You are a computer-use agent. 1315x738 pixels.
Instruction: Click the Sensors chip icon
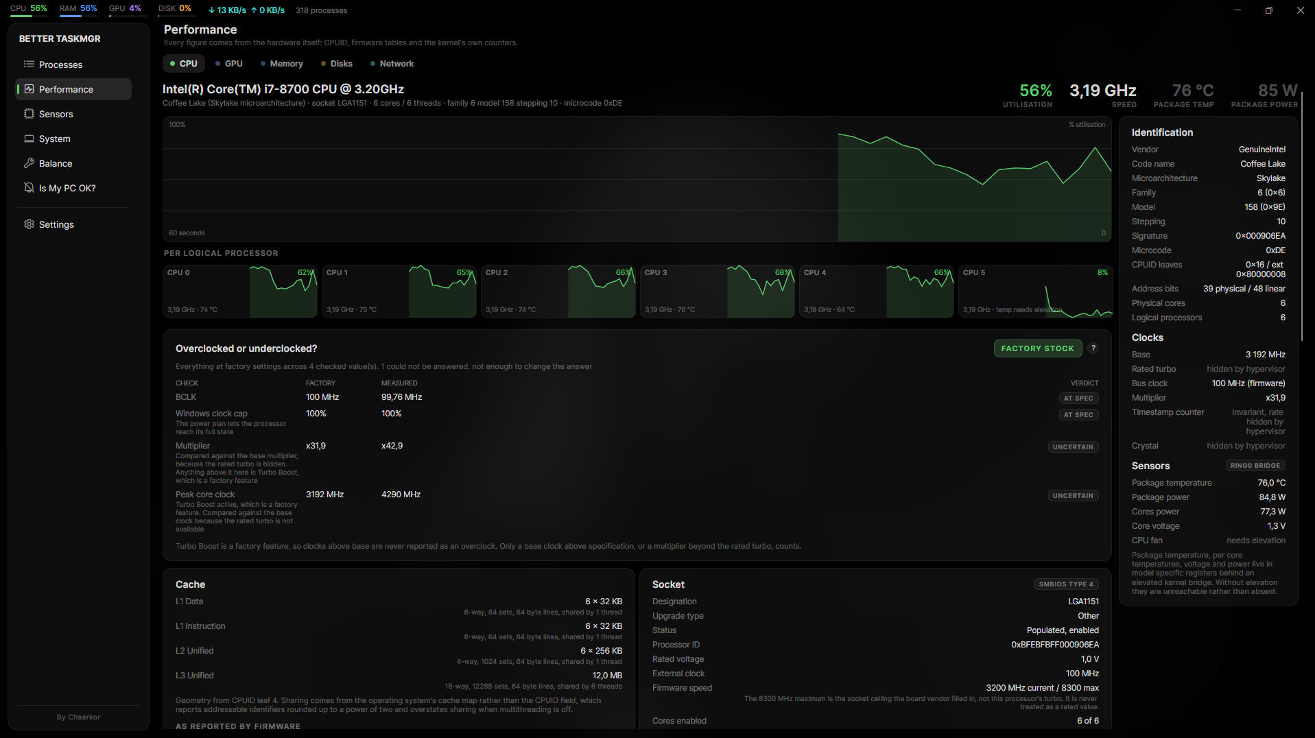[29, 114]
